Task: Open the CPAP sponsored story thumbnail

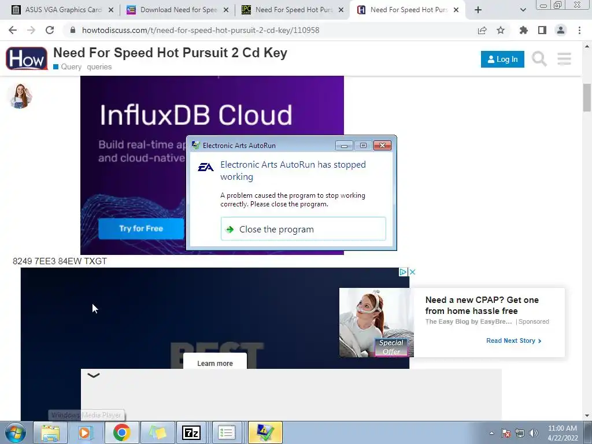Action: [376, 323]
